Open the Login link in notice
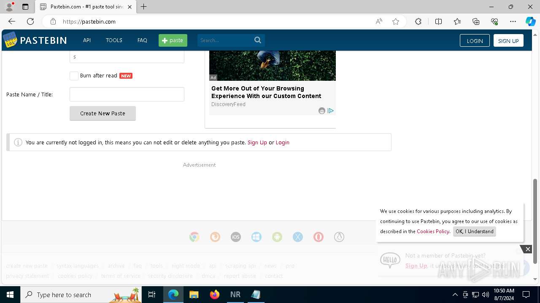 tap(282, 143)
